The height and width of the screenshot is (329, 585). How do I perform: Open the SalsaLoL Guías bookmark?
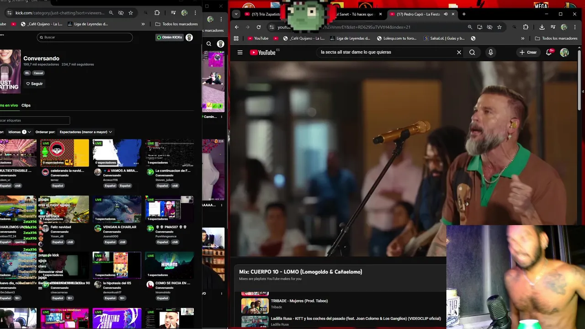pos(444,38)
